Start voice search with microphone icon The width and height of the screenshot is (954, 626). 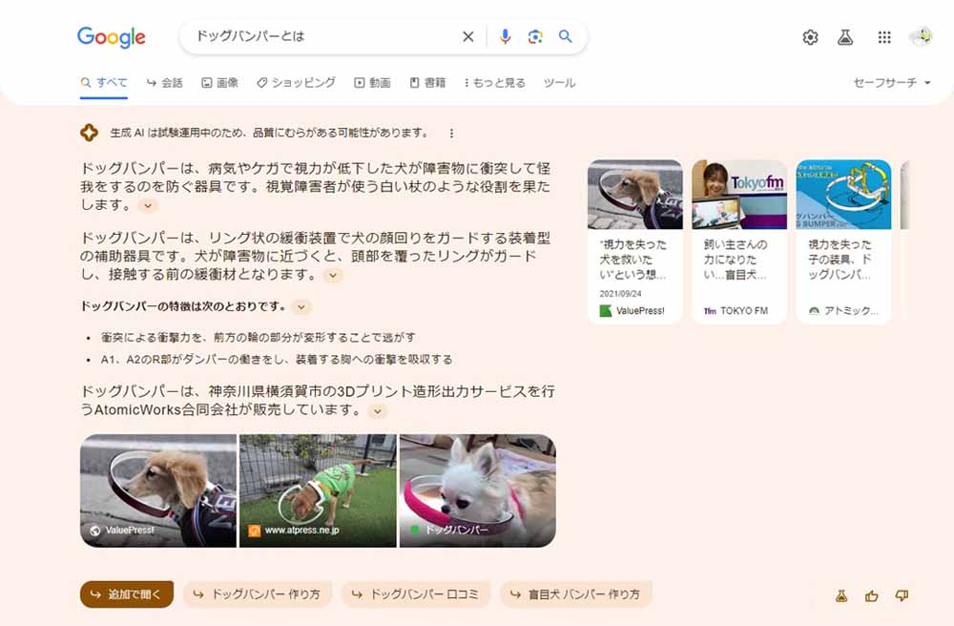(x=505, y=37)
